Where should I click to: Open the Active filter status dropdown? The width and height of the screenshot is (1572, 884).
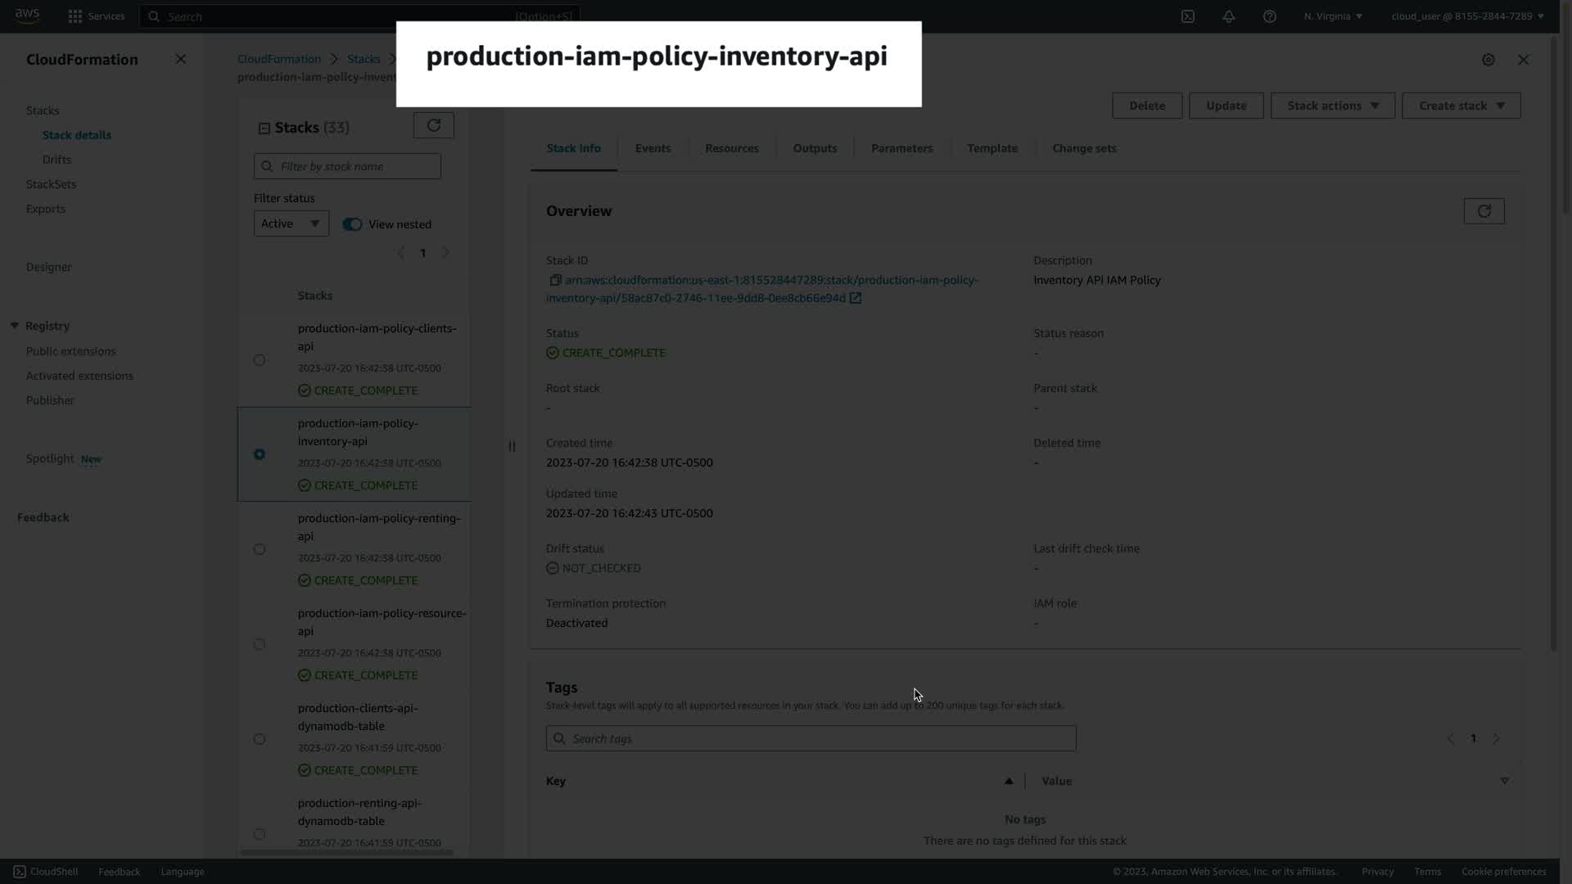click(x=291, y=223)
